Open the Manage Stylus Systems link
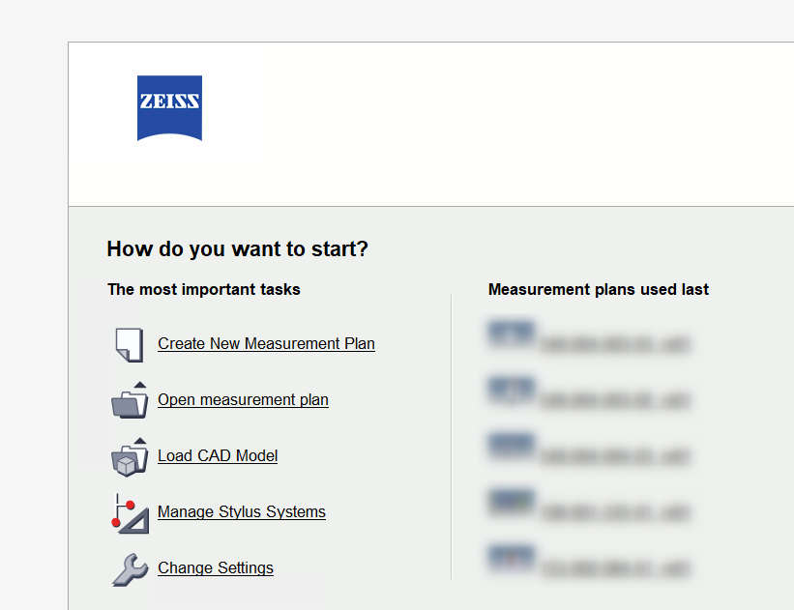The width and height of the screenshot is (794, 610). 242,511
